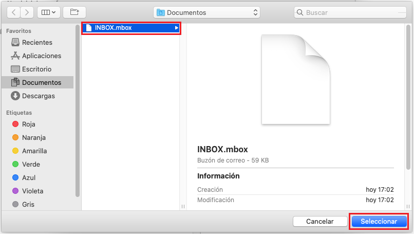Open the Descargas folder in sidebar

click(38, 96)
